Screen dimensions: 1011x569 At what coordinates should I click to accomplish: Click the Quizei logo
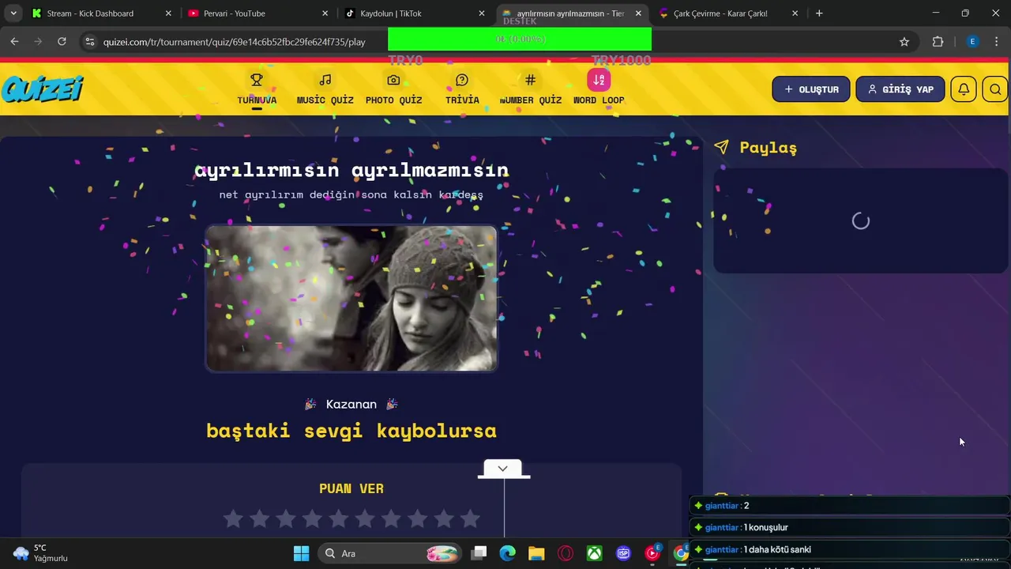coord(42,89)
